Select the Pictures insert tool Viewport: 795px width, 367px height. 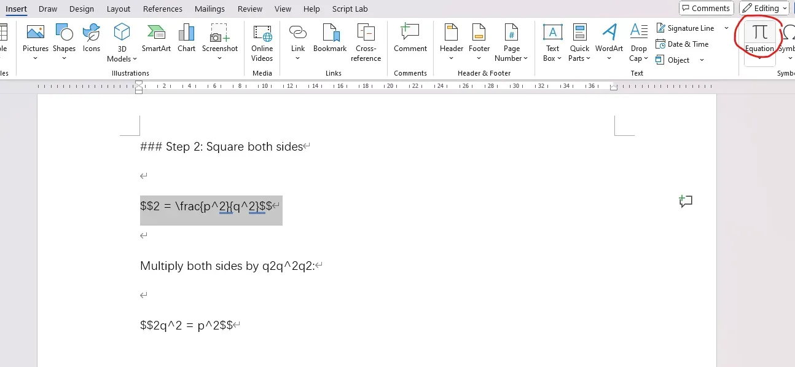click(35, 38)
